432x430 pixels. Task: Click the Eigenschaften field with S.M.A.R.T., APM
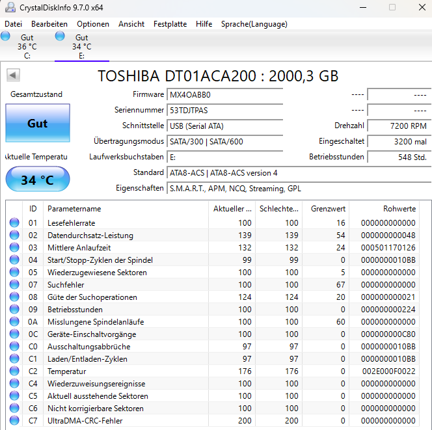pyautogui.click(x=299, y=189)
